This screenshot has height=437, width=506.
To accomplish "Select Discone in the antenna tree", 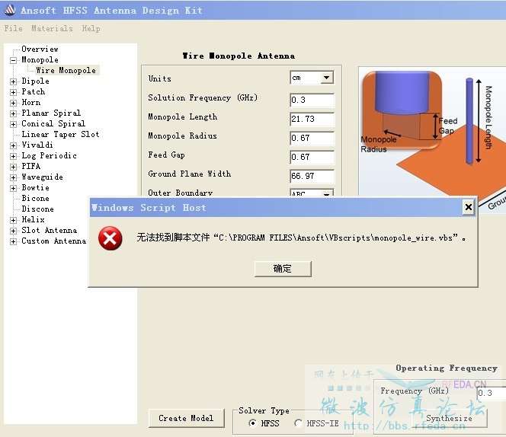I will point(38,209).
